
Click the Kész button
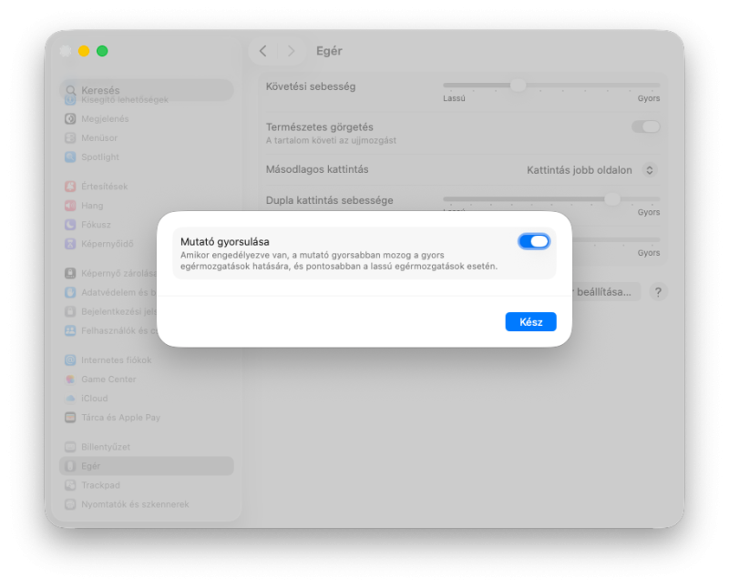[x=530, y=322]
